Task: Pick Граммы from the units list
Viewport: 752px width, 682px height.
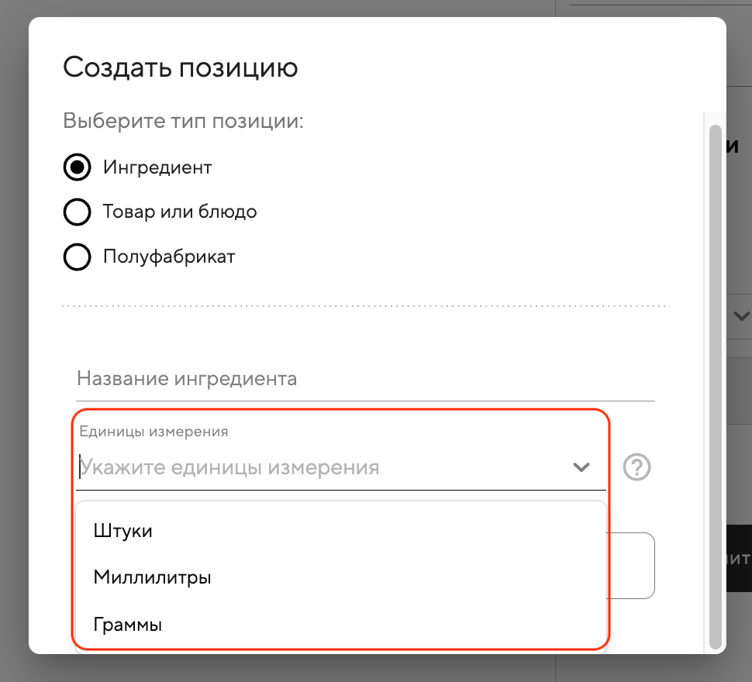Action: click(128, 625)
